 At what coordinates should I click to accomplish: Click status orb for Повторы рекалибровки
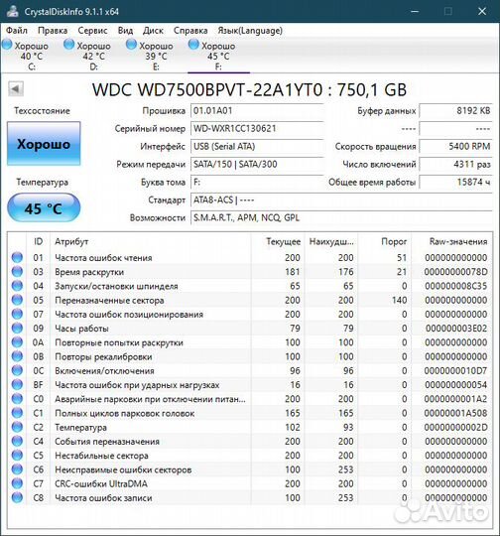pyautogui.click(x=17, y=356)
